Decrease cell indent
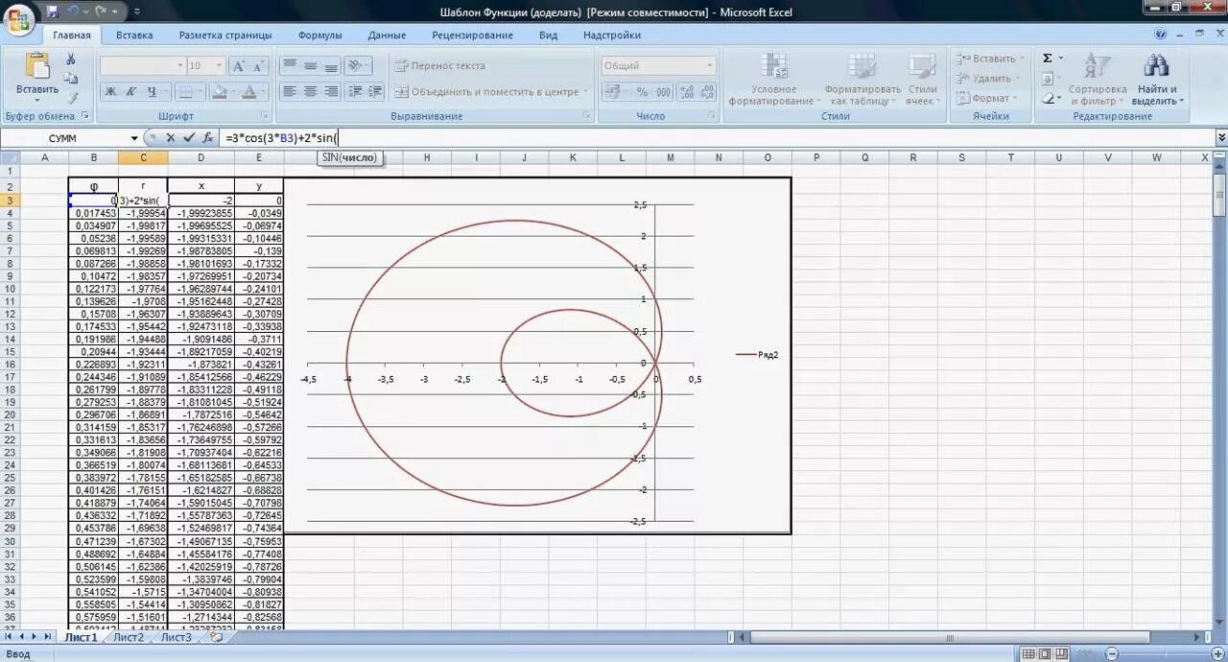1228x662 pixels. (x=354, y=92)
